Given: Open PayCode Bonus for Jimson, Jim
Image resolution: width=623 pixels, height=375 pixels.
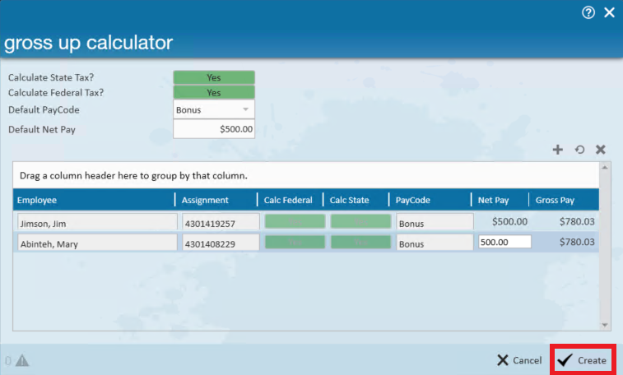Looking at the screenshot, I should click(x=435, y=223).
